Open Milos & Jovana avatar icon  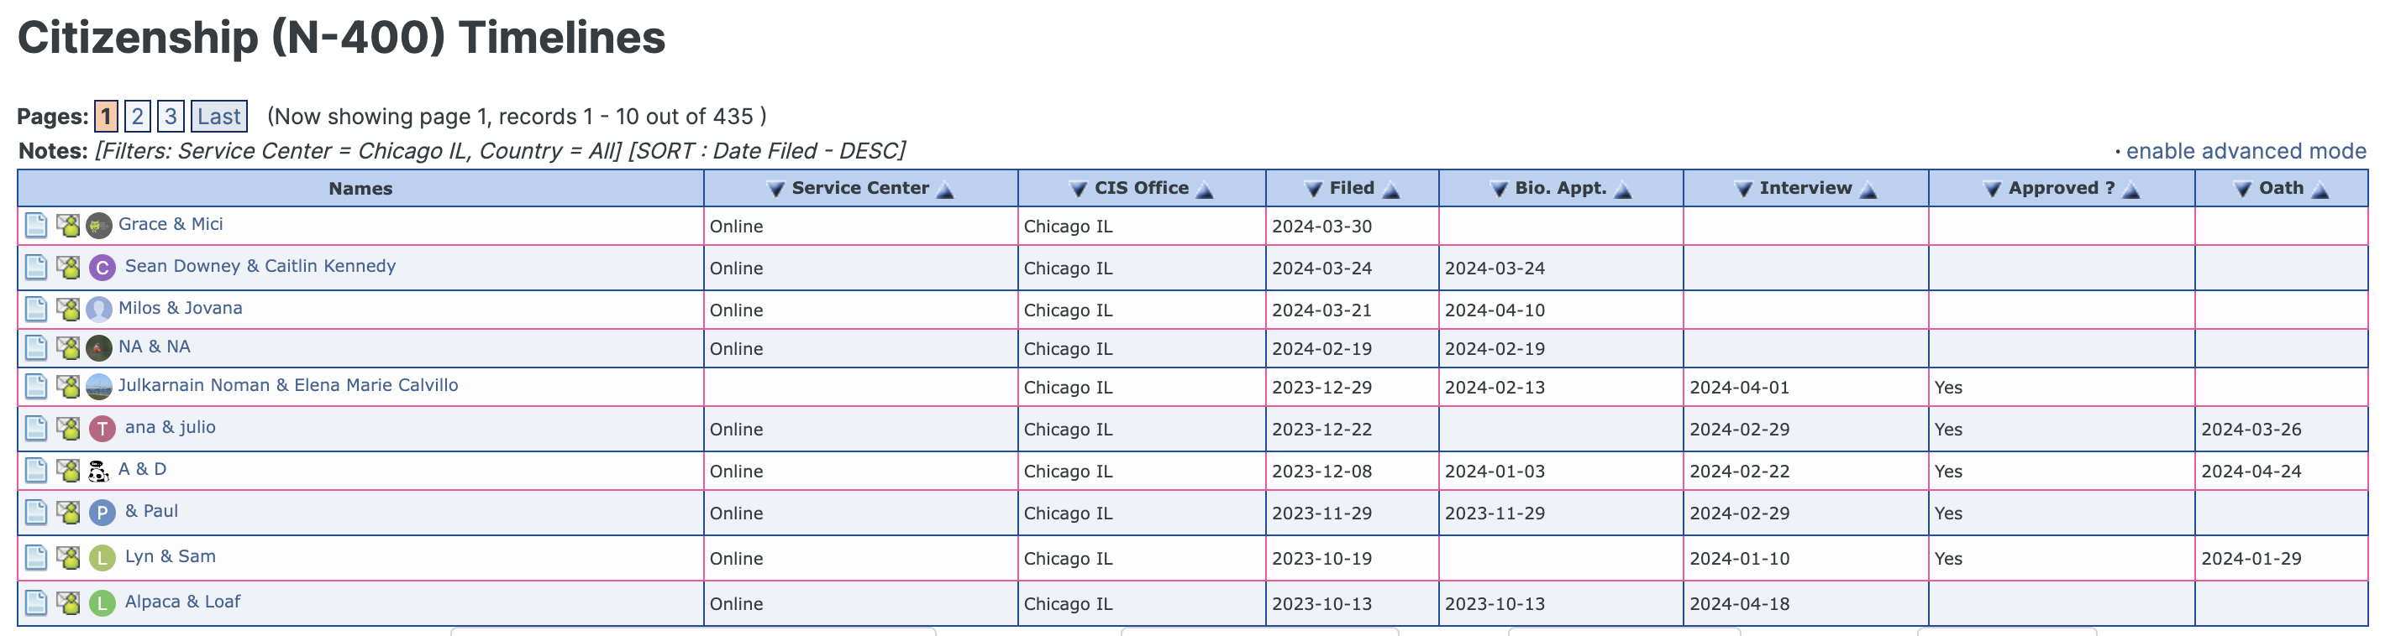(x=99, y=309)
